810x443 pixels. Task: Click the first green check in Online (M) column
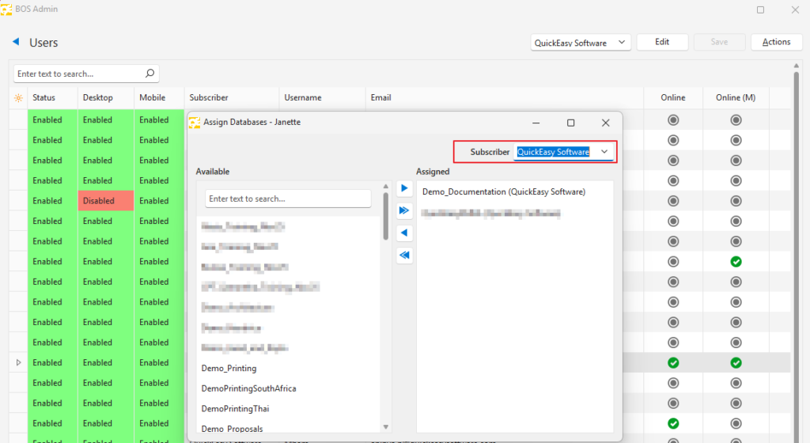pos(736,261)
